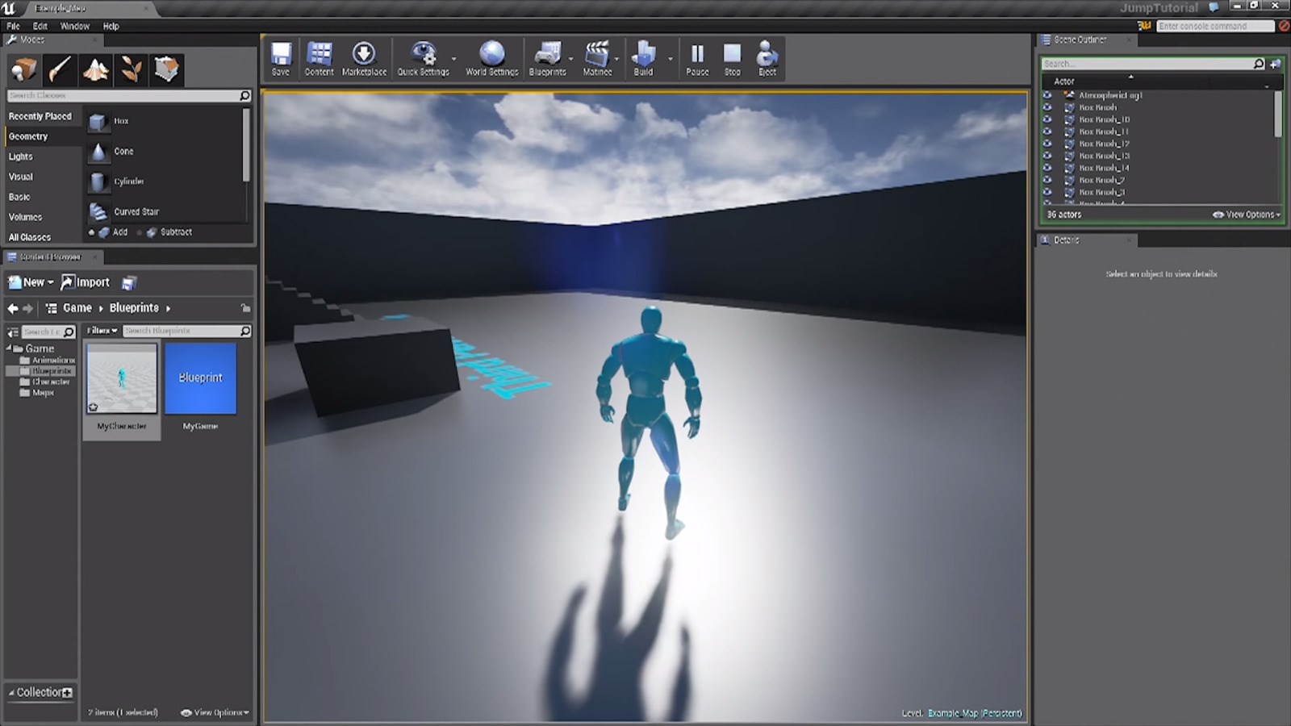Toggle visibility of Box Brush_12
The width and height of the screenshot is (1291, 726).
tap(1047, 144)
